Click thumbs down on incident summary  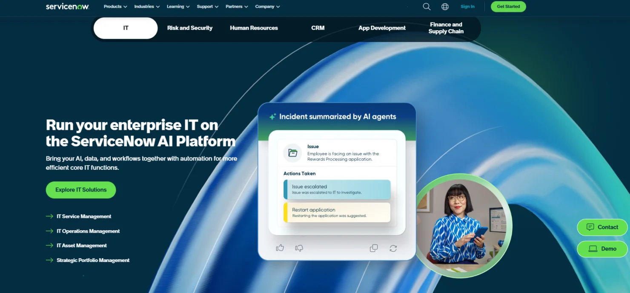(x=299, y=248)
